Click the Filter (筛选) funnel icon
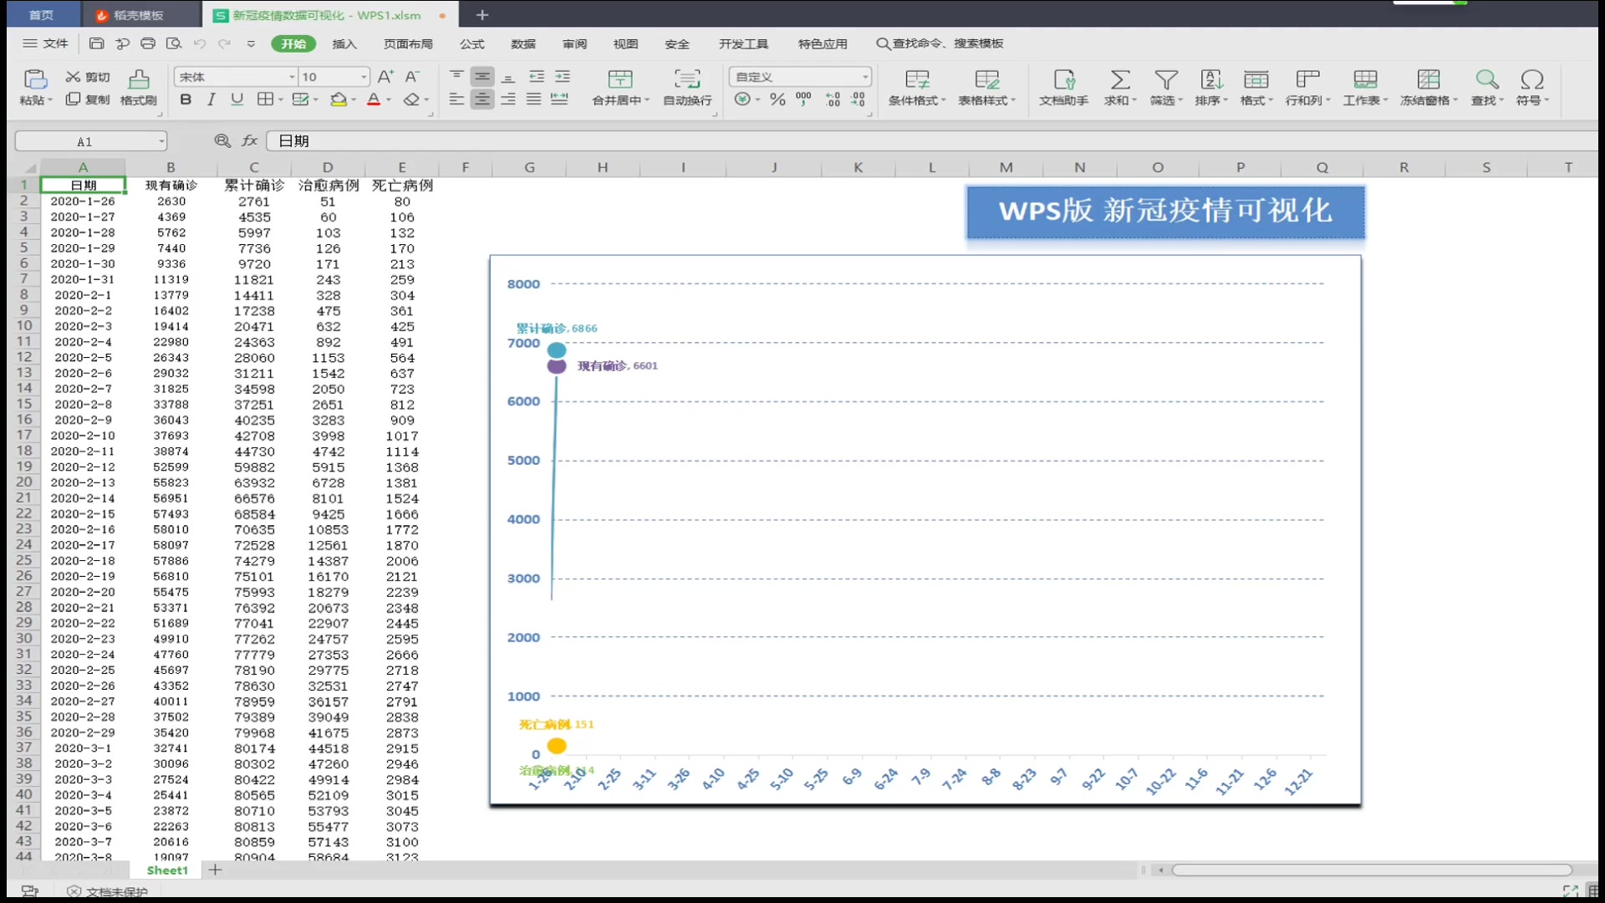Viewport: 1605px width, 903px height. (1166, 79)
